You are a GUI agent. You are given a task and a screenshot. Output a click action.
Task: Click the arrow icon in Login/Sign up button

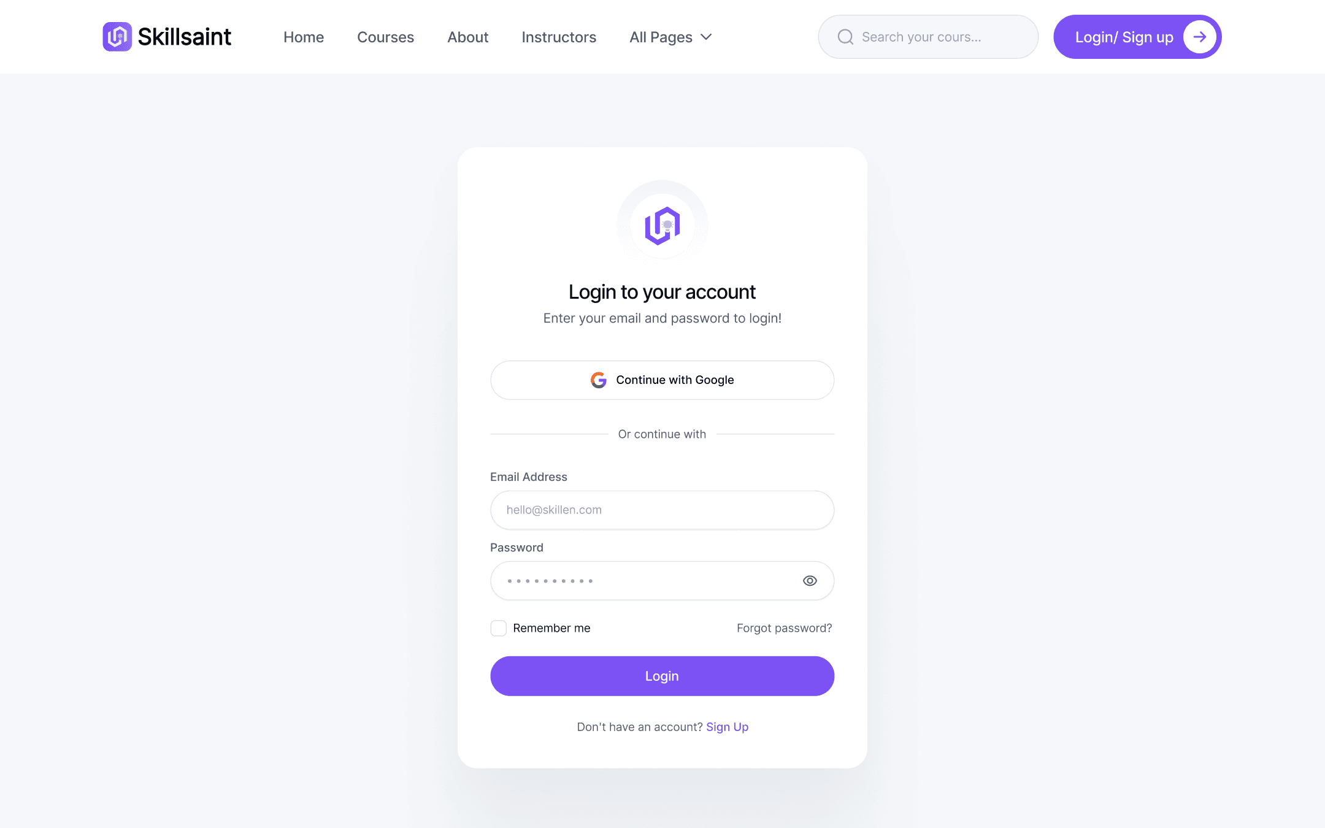point(1199,37)
